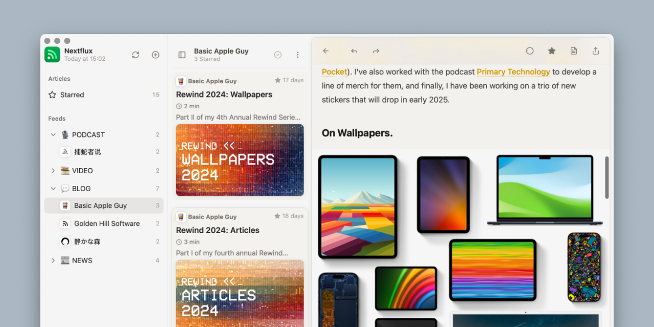654x327 pixels.
Task: Share the current article
Action: (596, 51)
